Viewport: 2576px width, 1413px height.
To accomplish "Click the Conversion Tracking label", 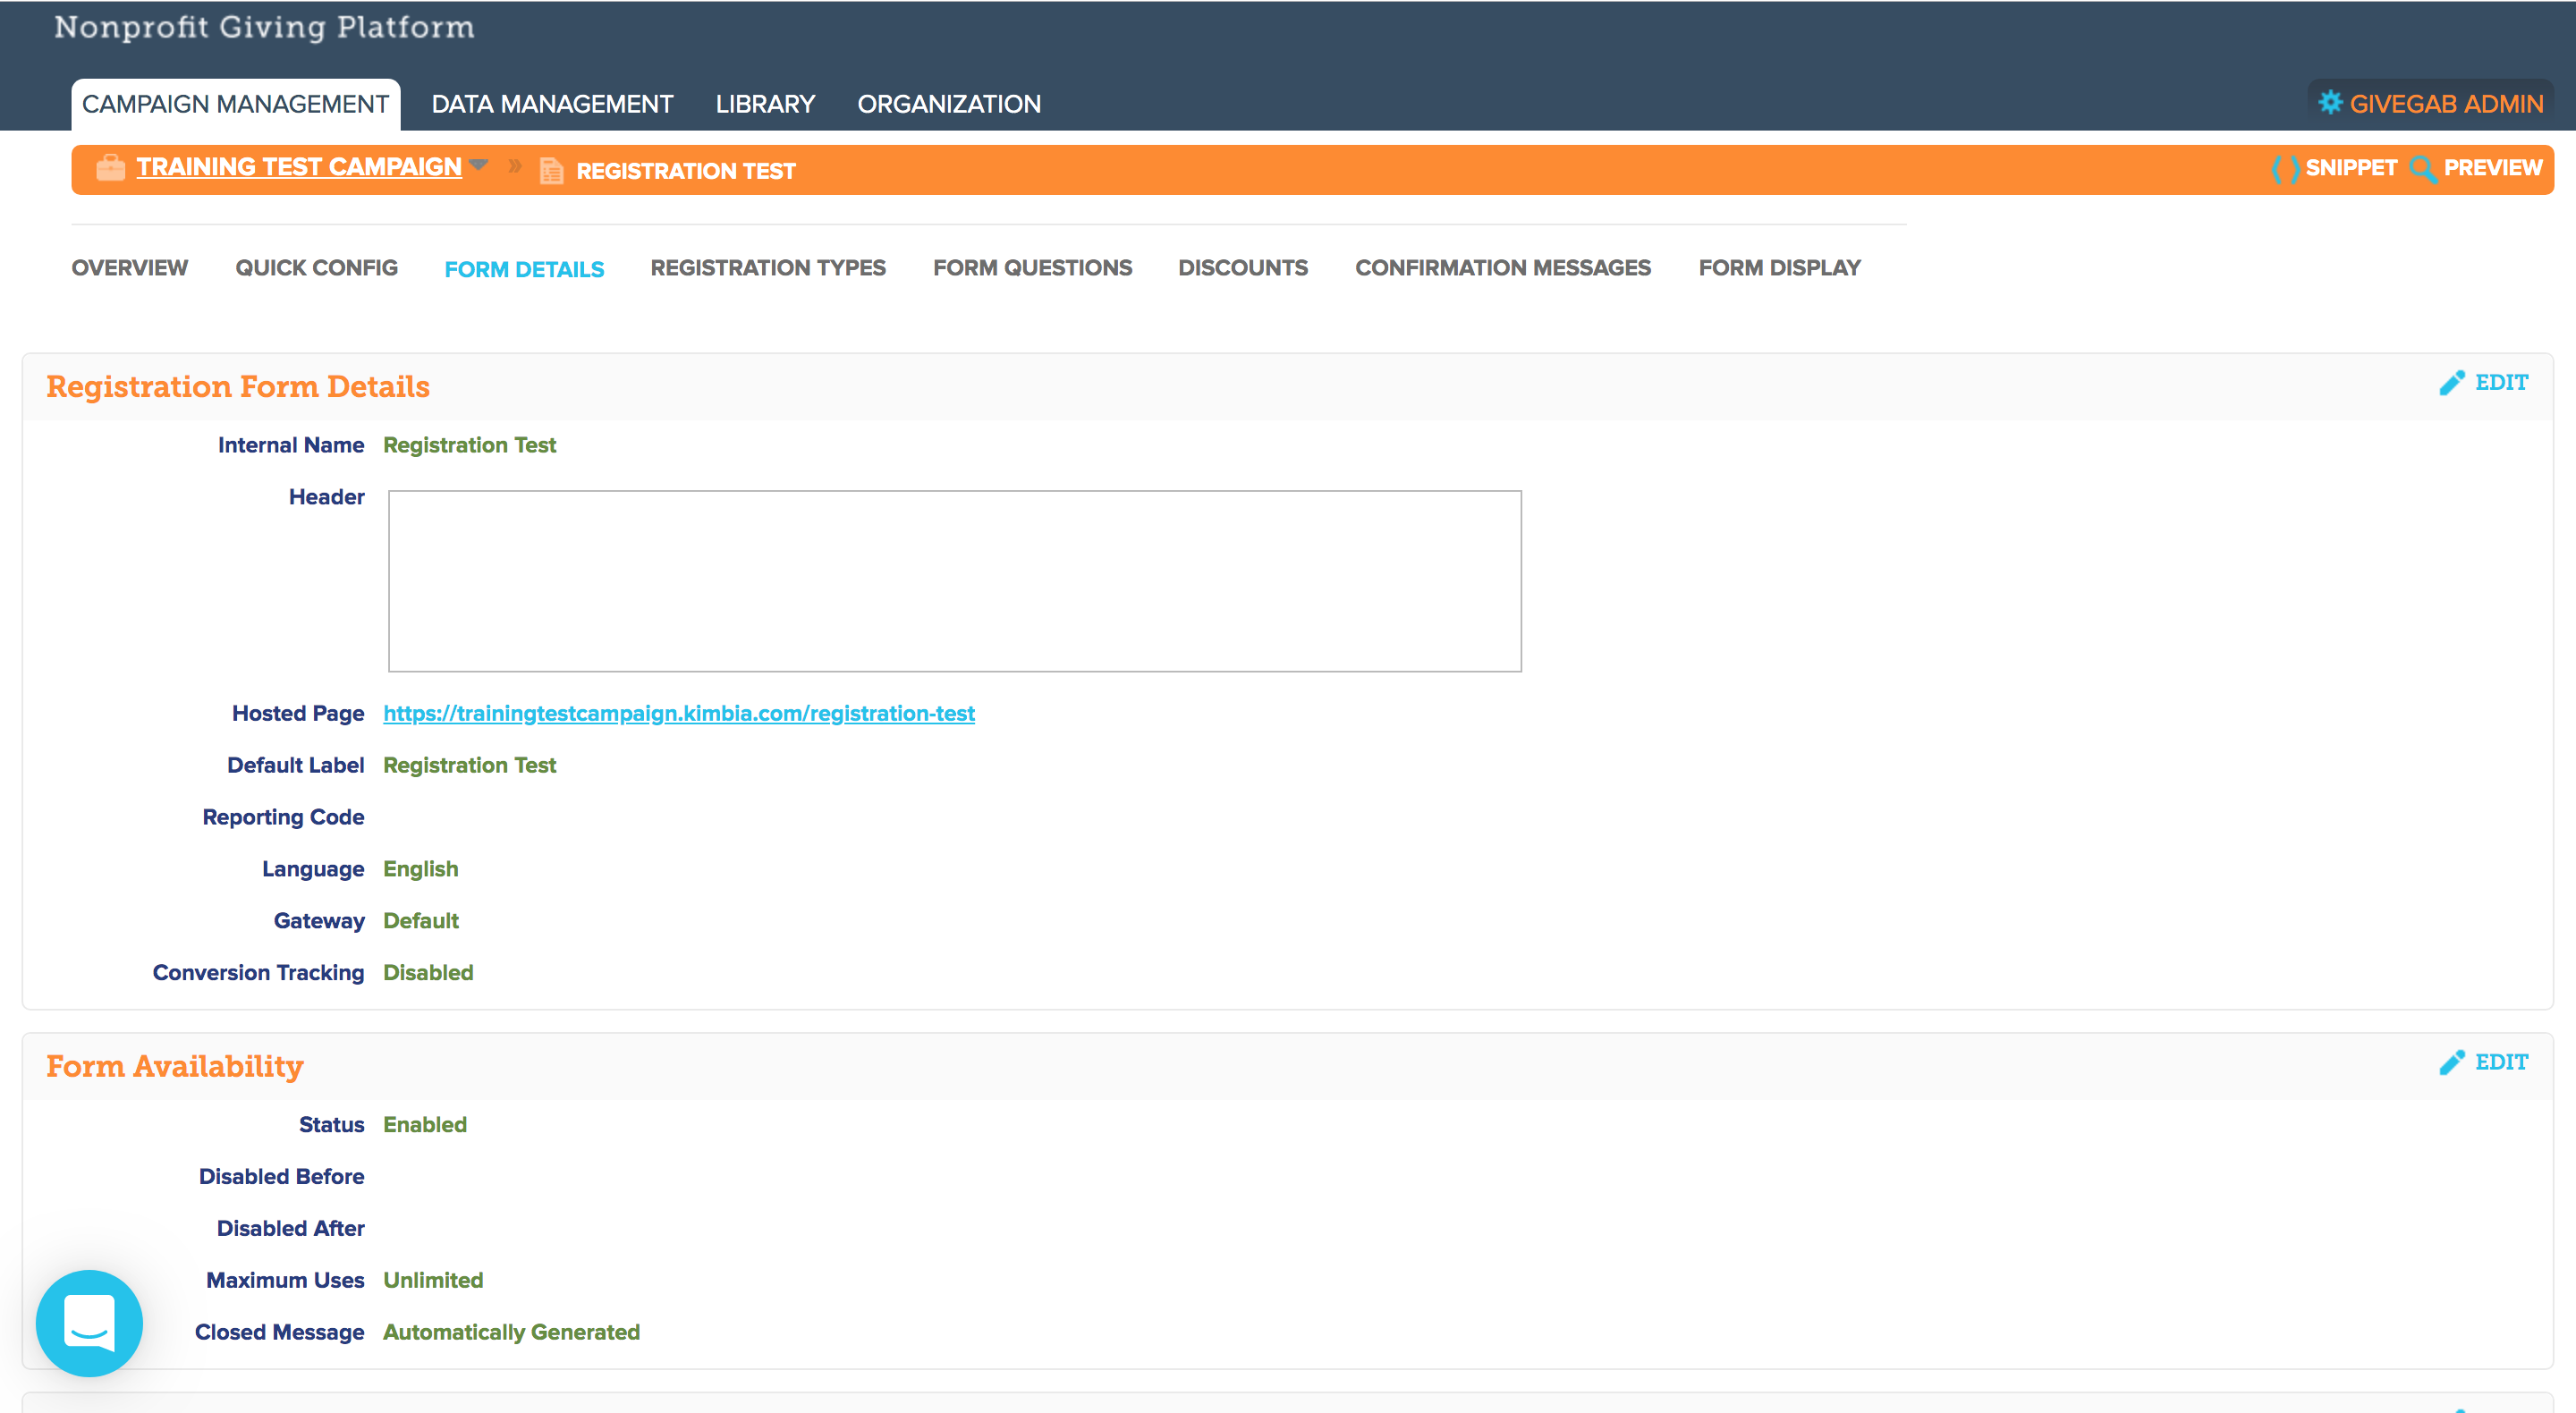I will pyautogui.click(x=258, y=973).
